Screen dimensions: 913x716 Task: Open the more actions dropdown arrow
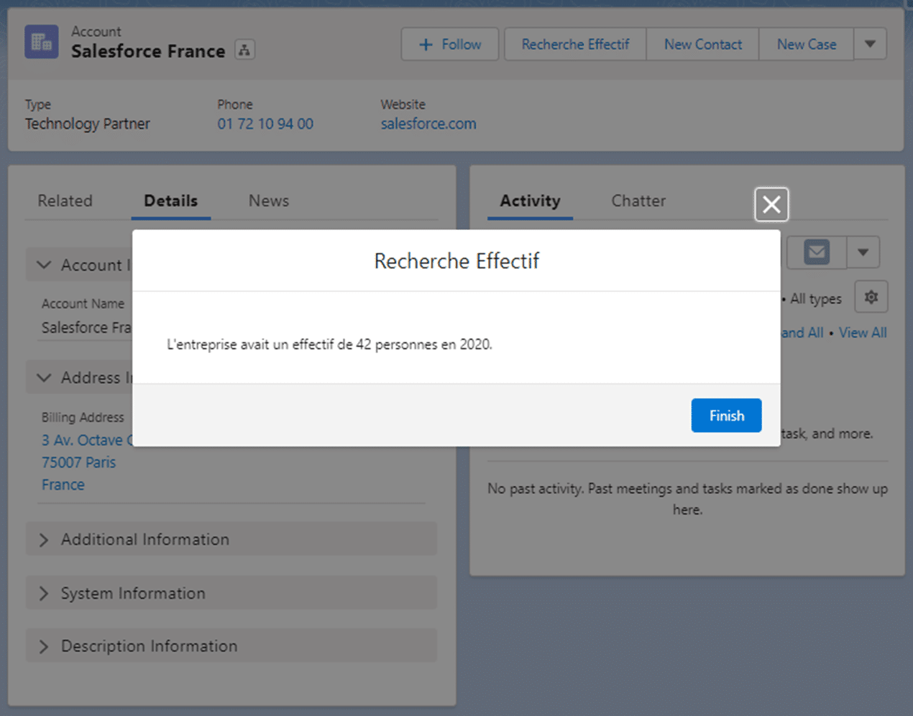pos(870,45)
